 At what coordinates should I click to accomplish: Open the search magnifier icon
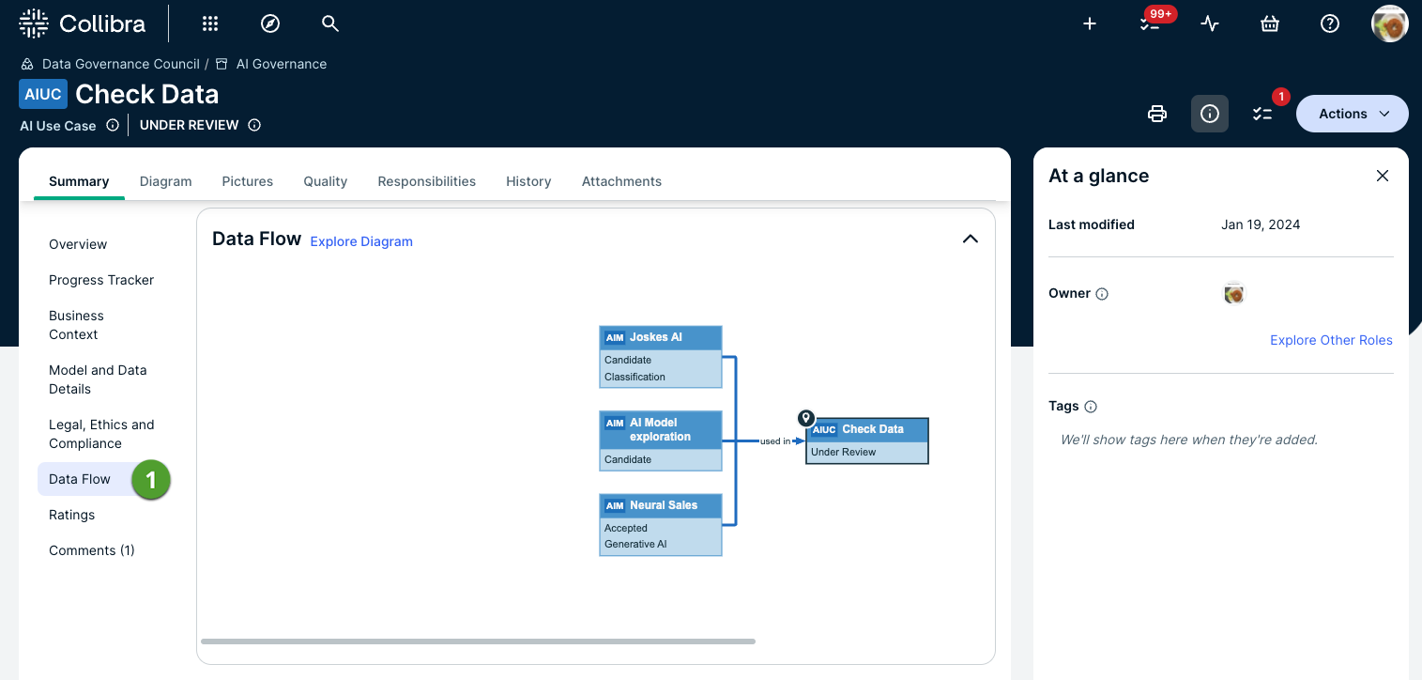(329, 23)
